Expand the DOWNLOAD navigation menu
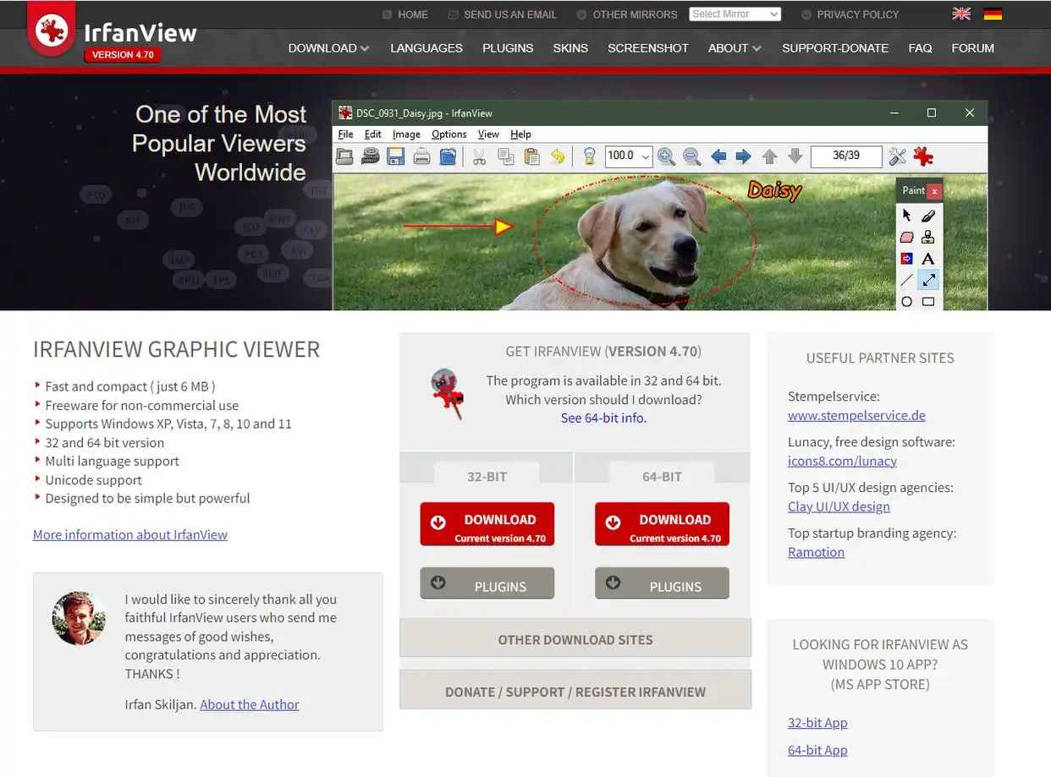This screenshot has height=777, width=1051. [x=328, y=48]
